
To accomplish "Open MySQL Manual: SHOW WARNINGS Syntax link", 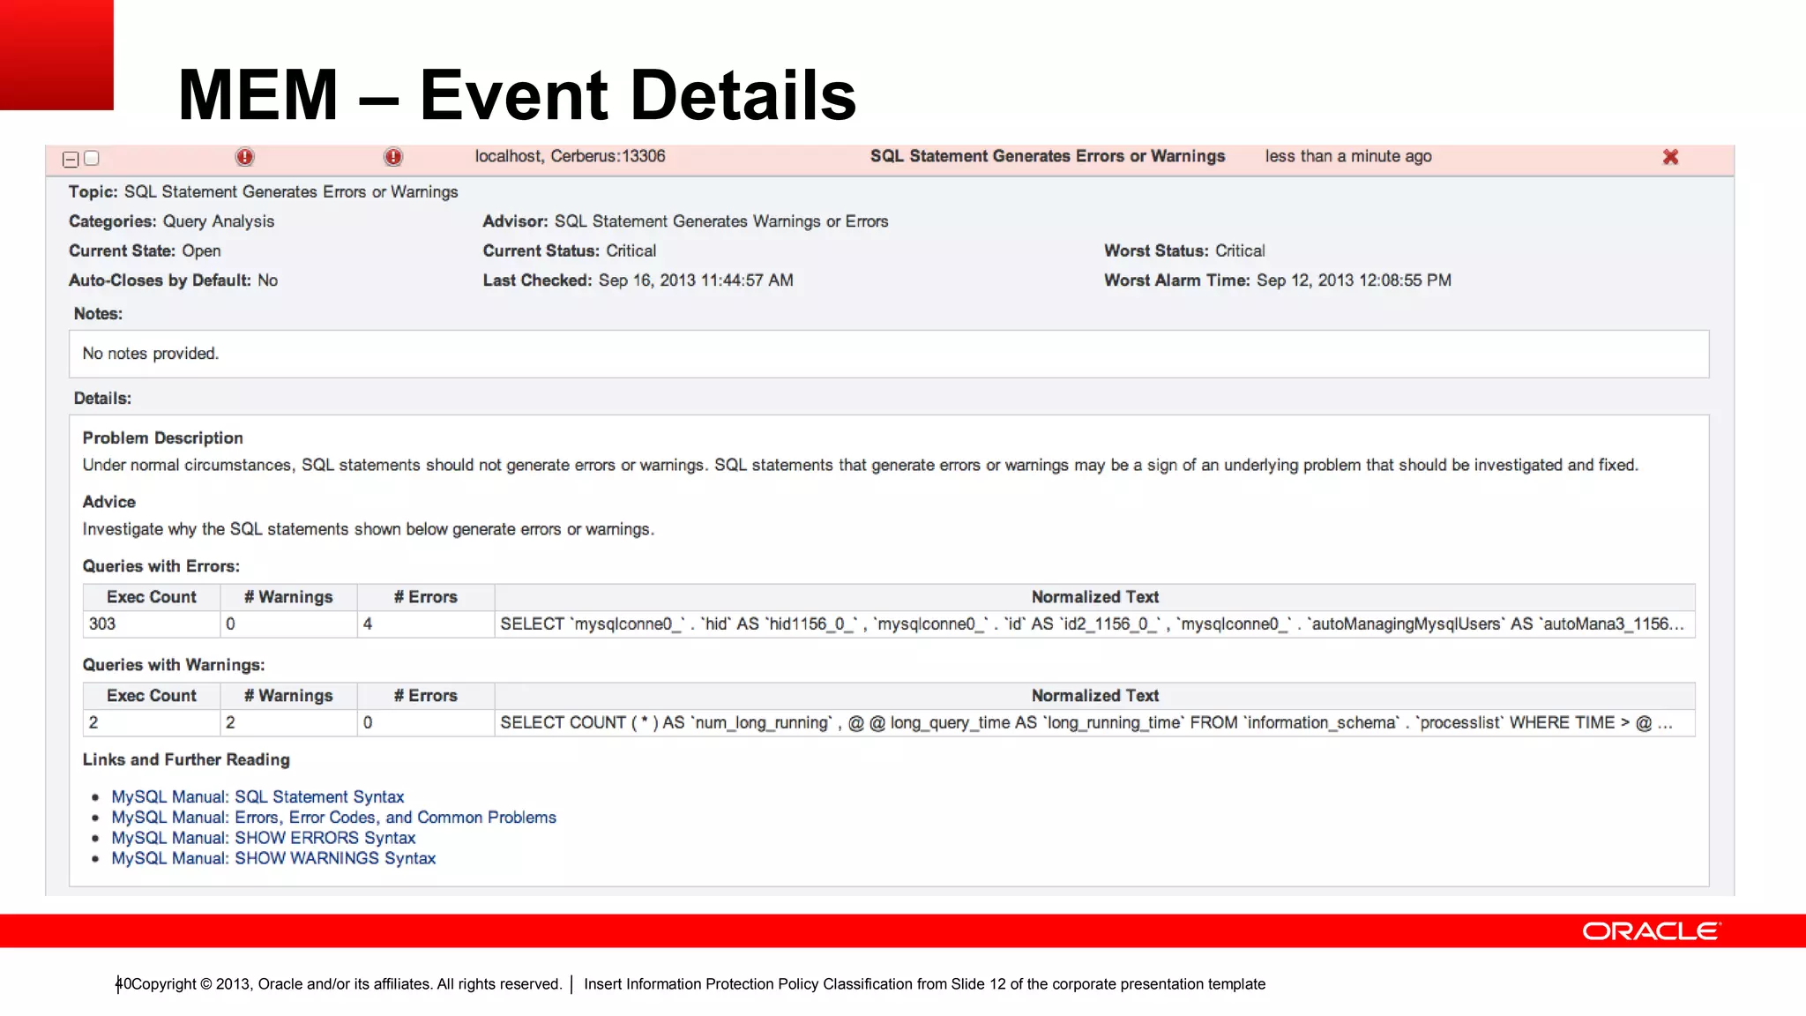I will [273, 857].
